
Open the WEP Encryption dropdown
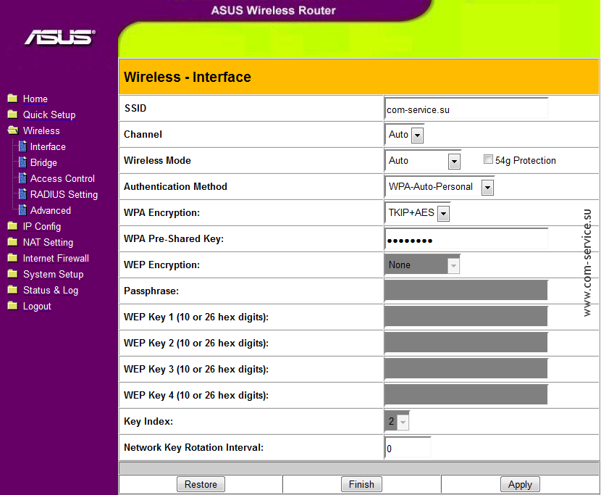[x=422, y=265]
